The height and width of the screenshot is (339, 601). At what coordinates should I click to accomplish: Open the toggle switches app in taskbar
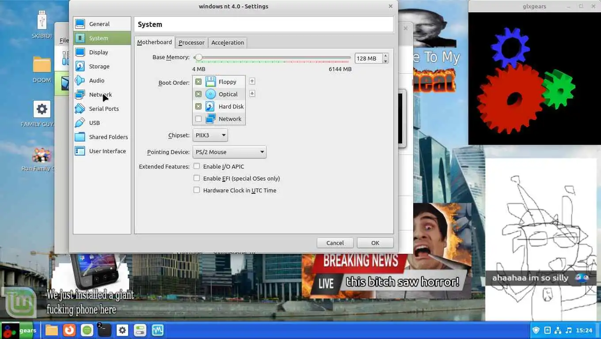[x=140, y=330]
